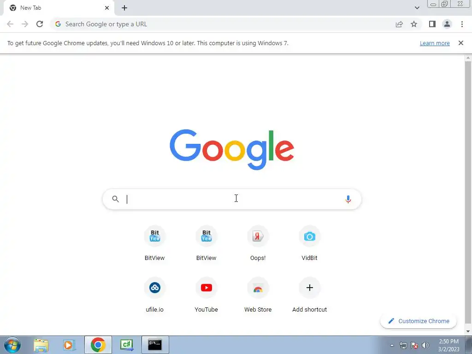This screenshot has height=354, width=472.
Task: Open a new tab with the plus button
Action: pyautogui.click(x=124, y=8)
